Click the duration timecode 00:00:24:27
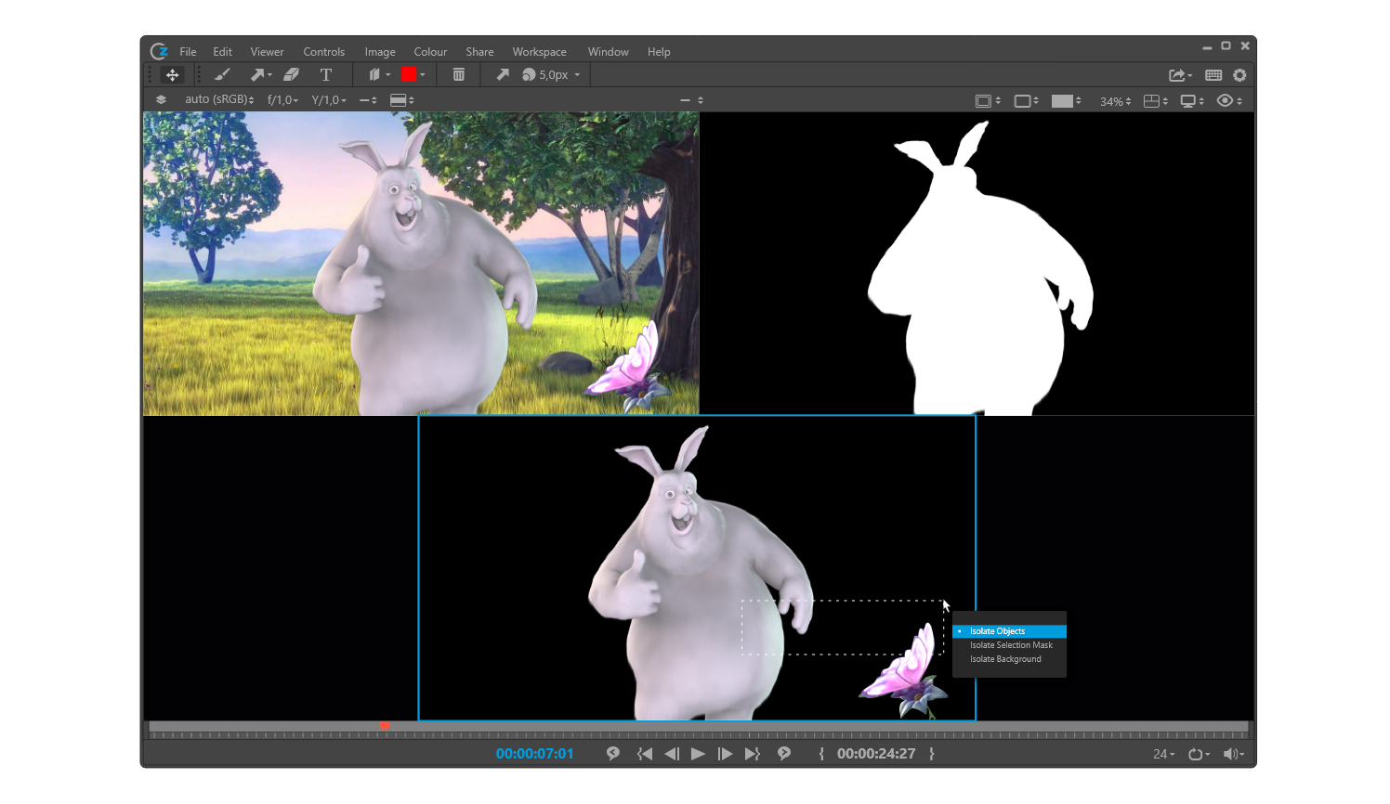Screen dimensions: 1390x804 click(x=876, y=754)
